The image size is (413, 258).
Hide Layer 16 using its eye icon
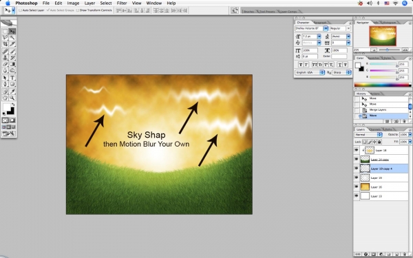pos(357,186)
